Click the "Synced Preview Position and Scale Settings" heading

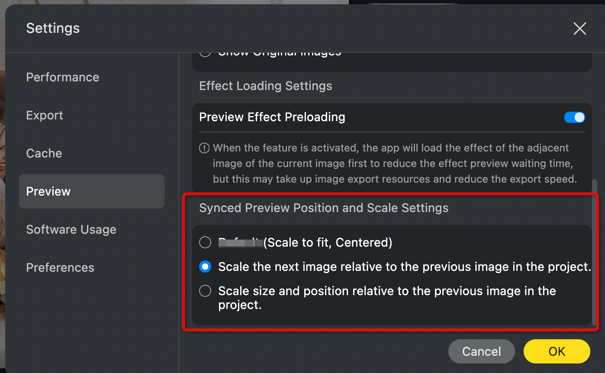point(324,208)
